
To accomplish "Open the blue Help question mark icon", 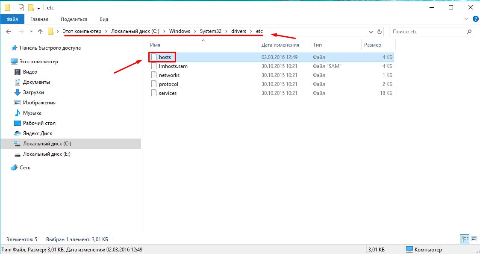I will 476,19.
